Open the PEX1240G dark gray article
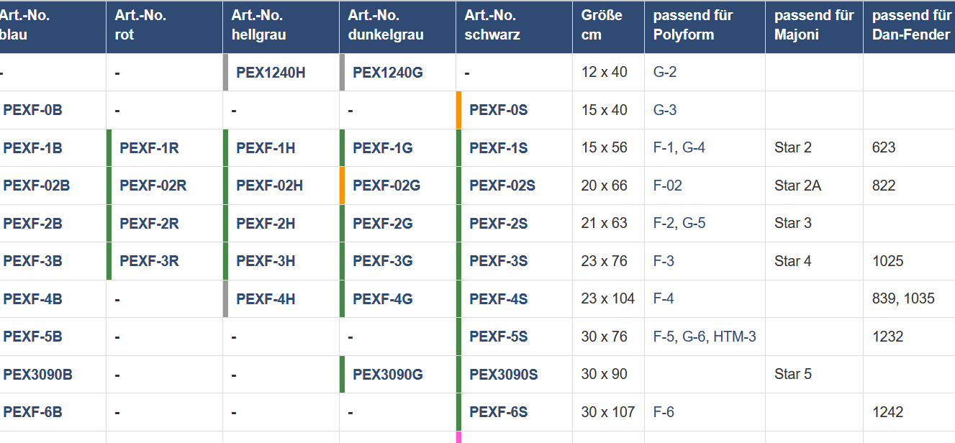The width and height of the screenshot is (955, 443). (x=387, y=73)
